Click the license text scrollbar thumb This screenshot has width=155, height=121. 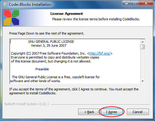(143, 47)
